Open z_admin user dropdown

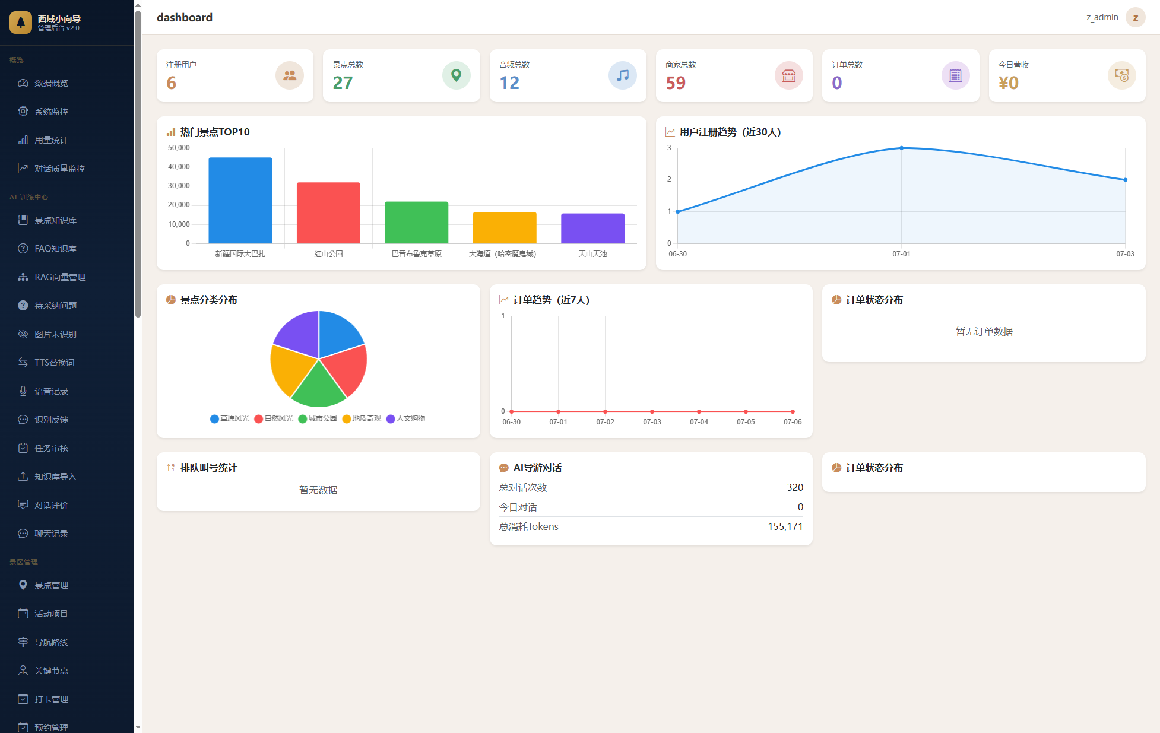tap(1102, 17)
